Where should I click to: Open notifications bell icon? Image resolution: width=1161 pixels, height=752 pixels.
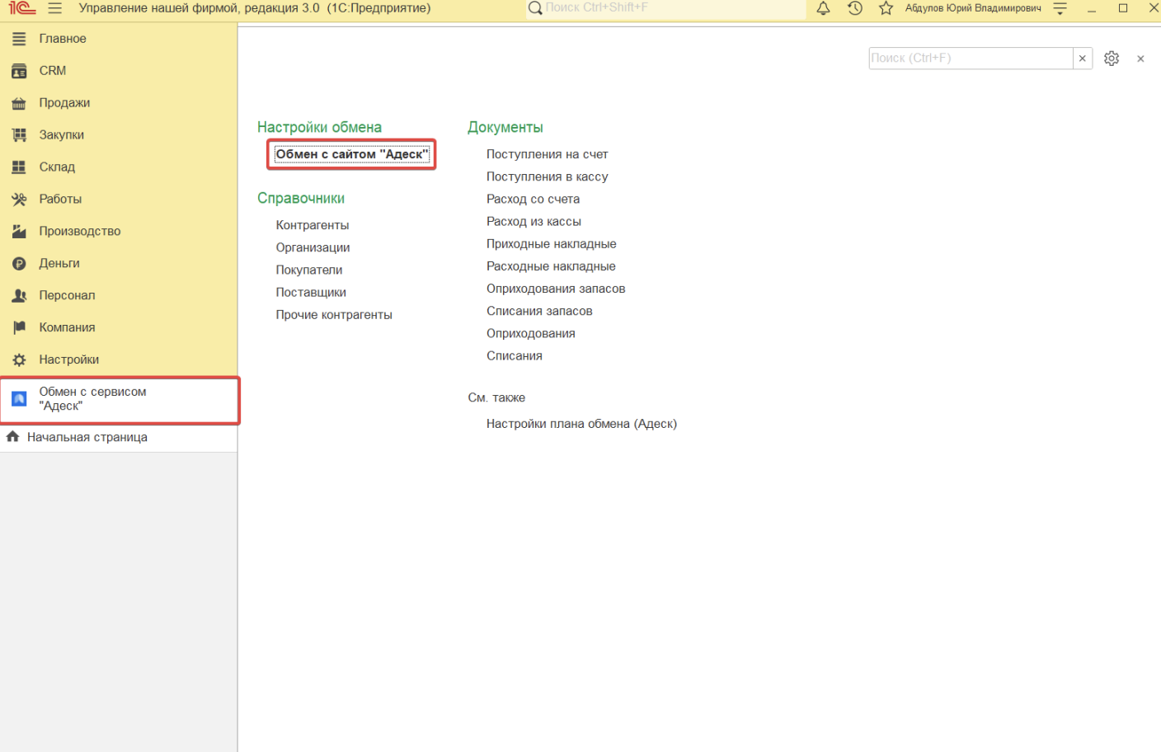click(x=823, y=8)
